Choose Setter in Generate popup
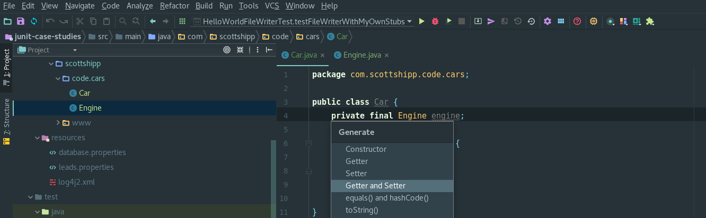This screenshot has width=706, height=218. point(392,174)
